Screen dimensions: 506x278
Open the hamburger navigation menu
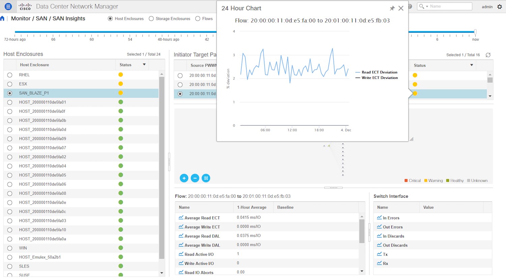click(8, 6)
